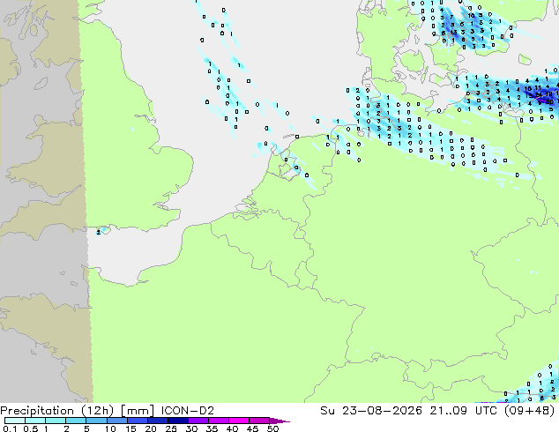Click the "0.1" legend scale value
Viewport: 559px width, 432px height.
point(10,428)
